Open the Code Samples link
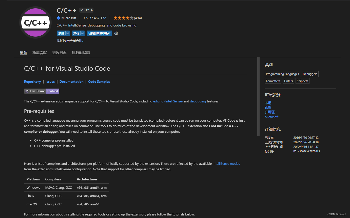Screen dimensions: 350x218 click(99, 81)
